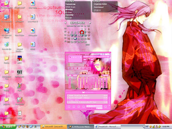
Task: Select September 24 in the calendar
Action: point(89,39)
